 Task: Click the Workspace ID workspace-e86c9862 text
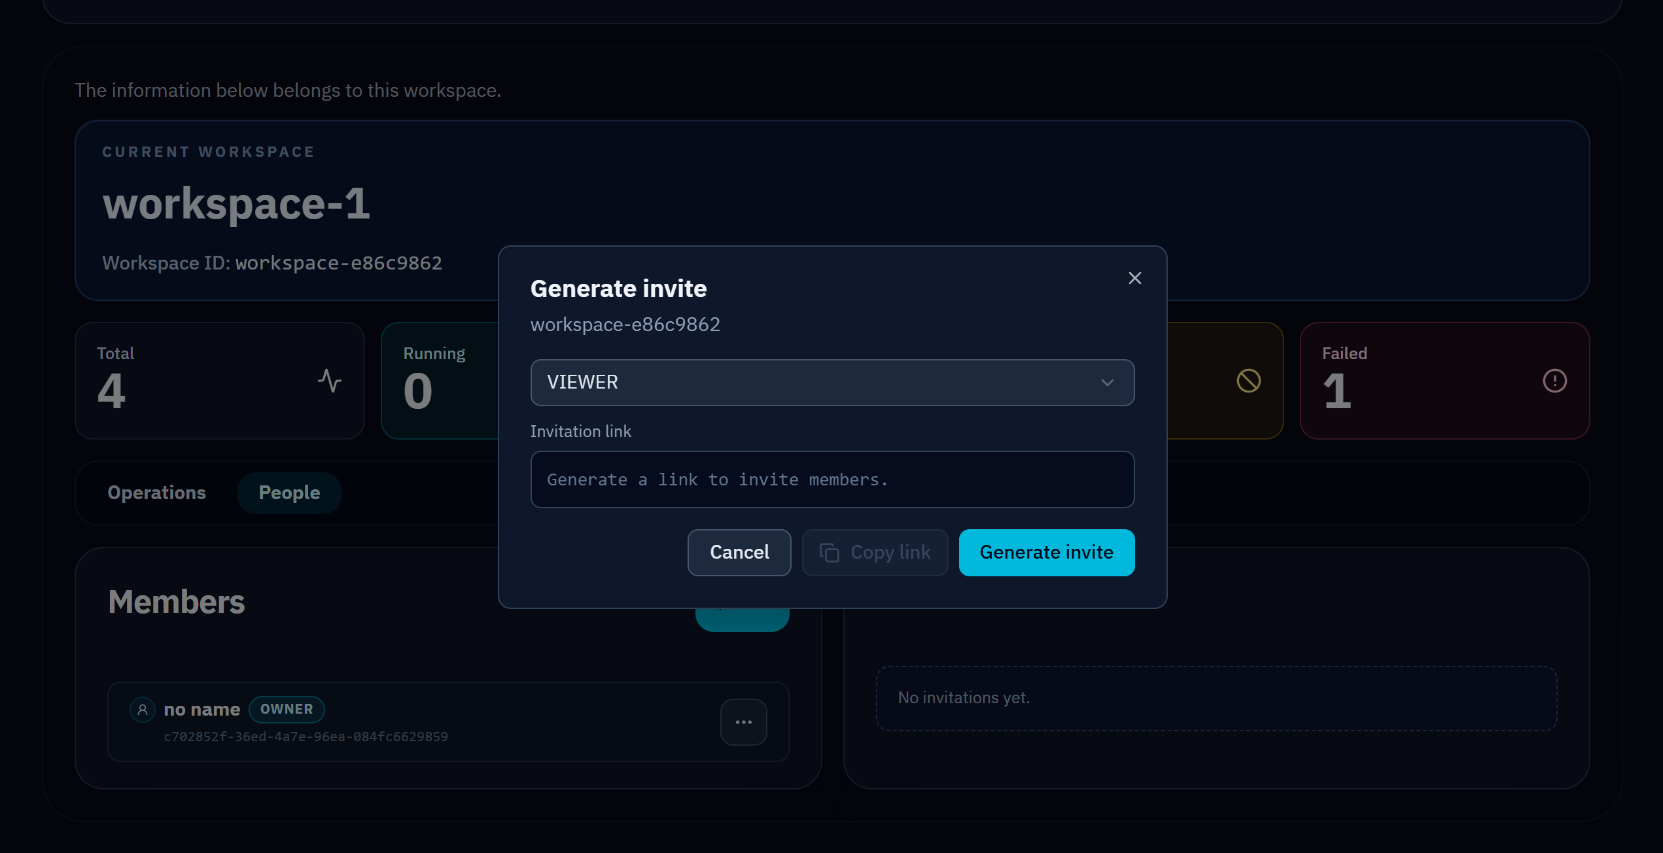pyautogui.click(x=272, y=263)
